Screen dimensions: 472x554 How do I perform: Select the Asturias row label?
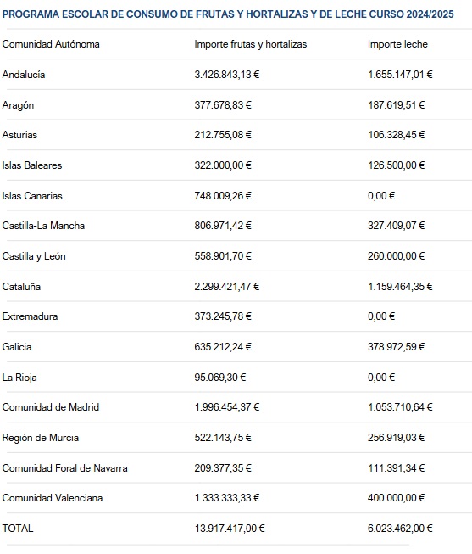[x=19, y=135]
